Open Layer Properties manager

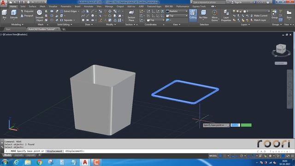pyautogui.click(x=226, y=15)
